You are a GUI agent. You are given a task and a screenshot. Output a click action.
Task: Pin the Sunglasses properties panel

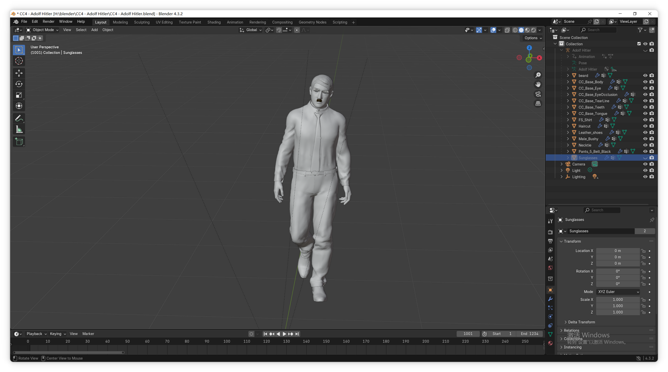pyautogui.click(x=652, y=220)
